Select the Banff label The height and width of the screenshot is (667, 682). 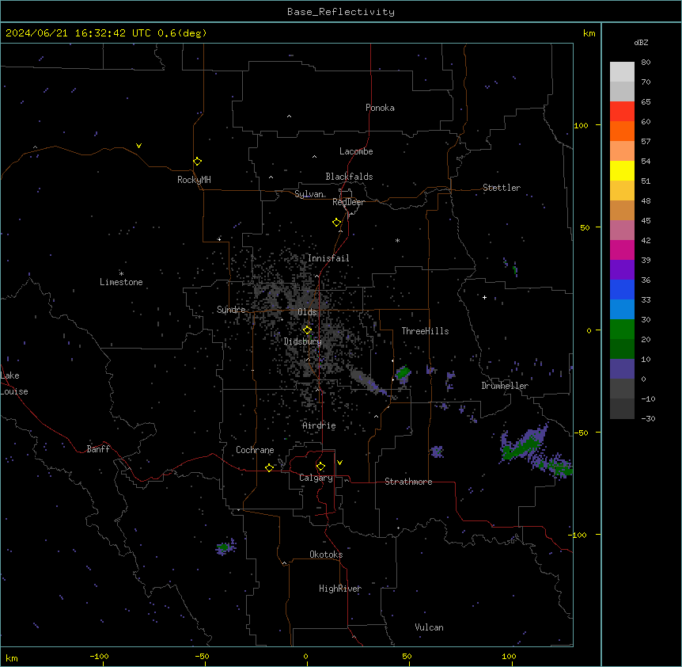point(98,449)
